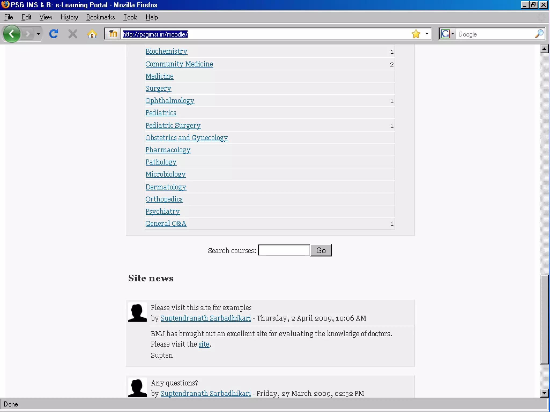The image size is (550, 412).
Task: Click the Moodle site favicon in address bar
Action: click(x=113, y=34)
